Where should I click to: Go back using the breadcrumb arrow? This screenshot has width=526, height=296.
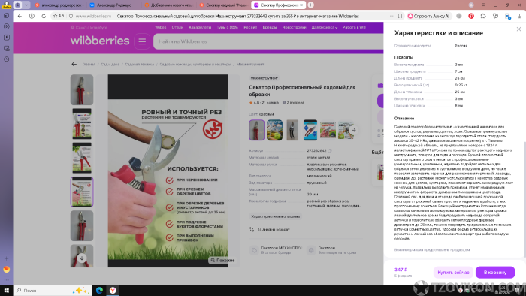point(74,64)
